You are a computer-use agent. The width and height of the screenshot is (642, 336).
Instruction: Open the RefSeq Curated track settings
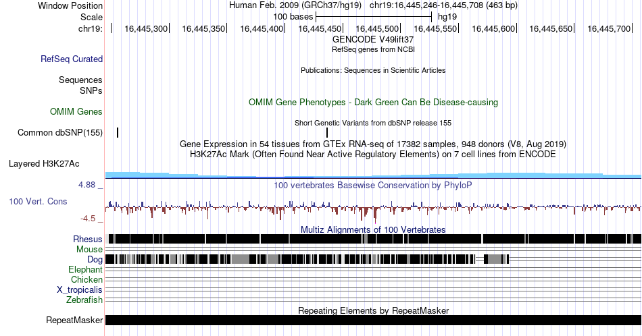72,59
